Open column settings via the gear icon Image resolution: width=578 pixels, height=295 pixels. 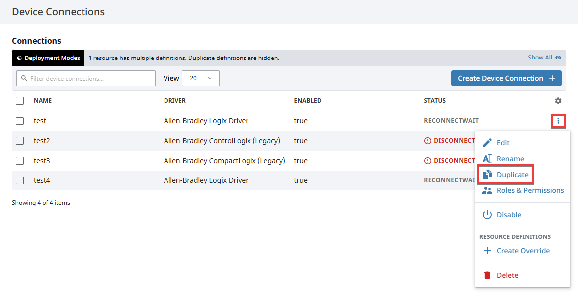[x=558, y=100]
